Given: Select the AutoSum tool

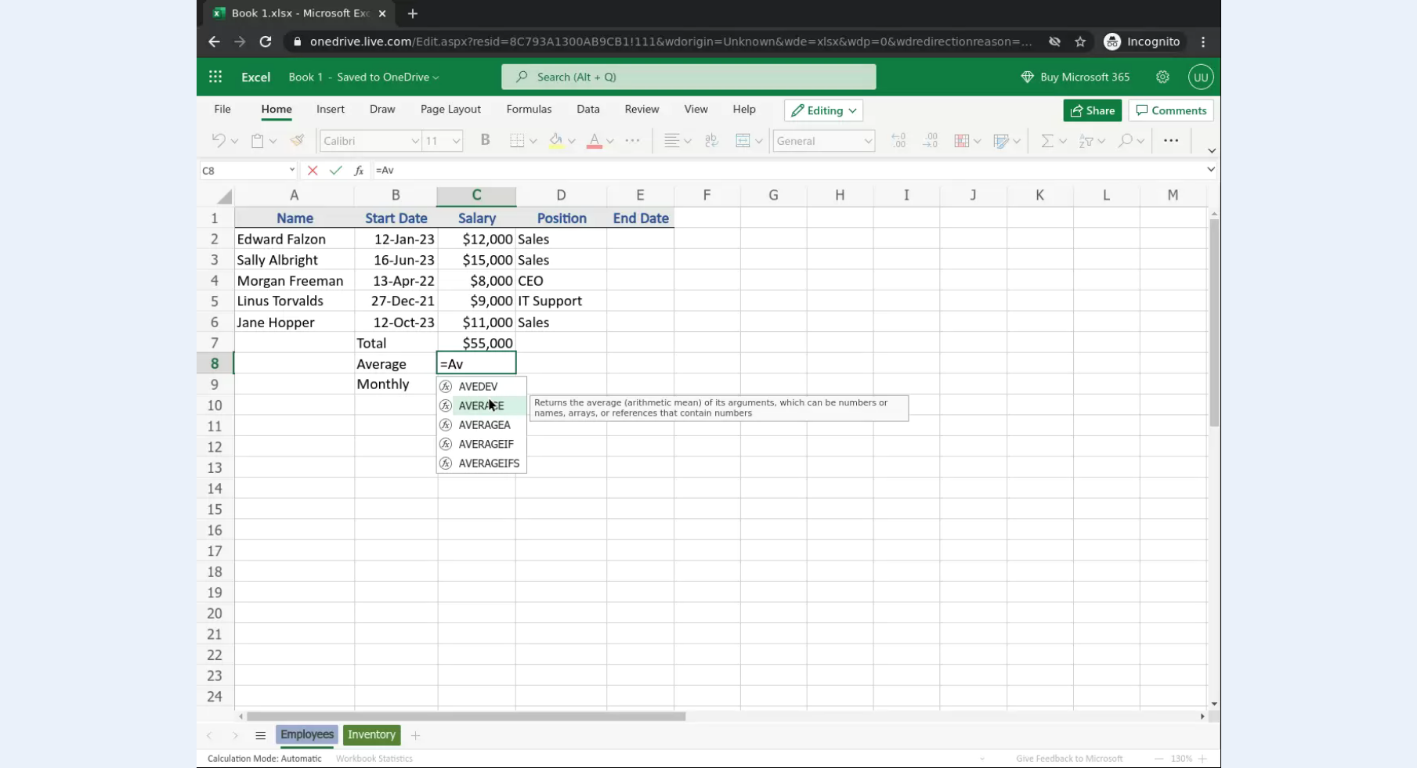Looking at the screenshot, I should click(x=1047, y=140).
